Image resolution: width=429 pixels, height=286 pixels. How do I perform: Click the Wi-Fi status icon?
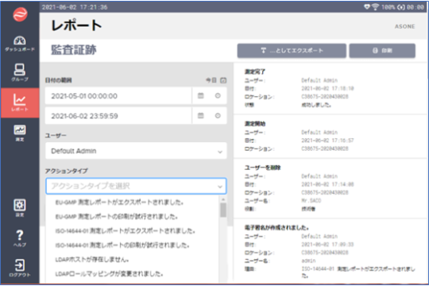coord(375,7)
